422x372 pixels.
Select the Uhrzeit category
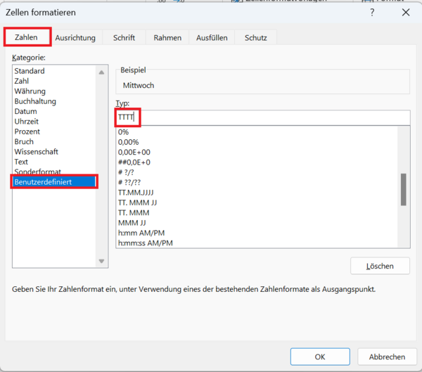tap(27, 122)
